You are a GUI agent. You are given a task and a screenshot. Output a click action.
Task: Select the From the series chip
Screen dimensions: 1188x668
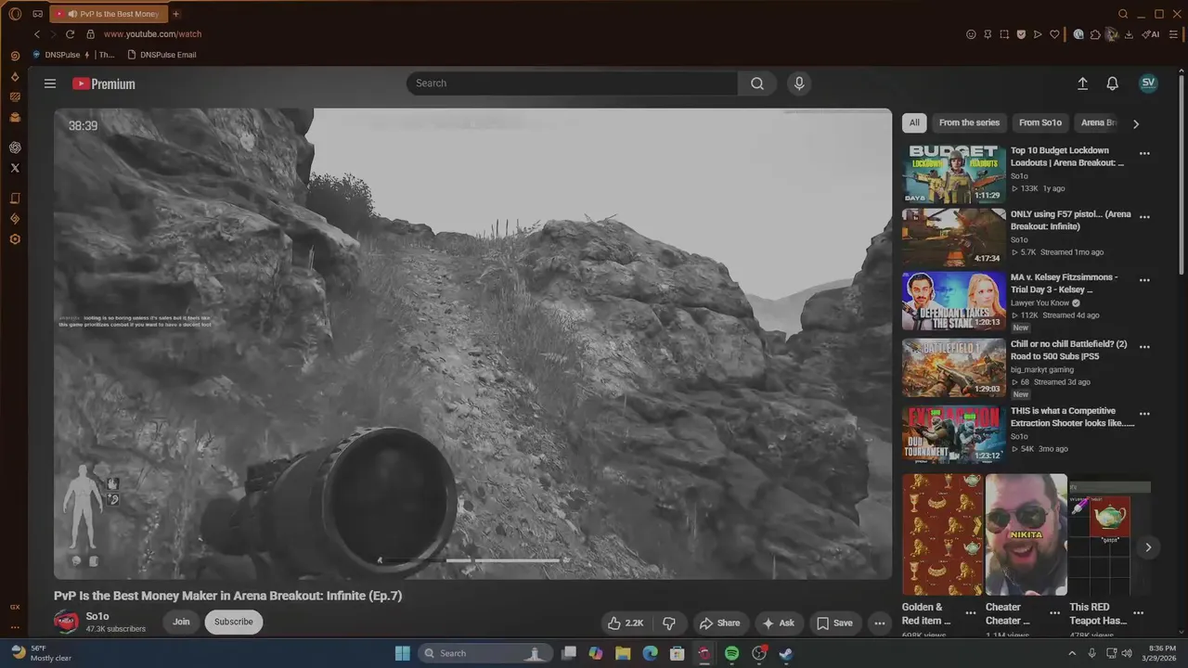click(969, 122)
